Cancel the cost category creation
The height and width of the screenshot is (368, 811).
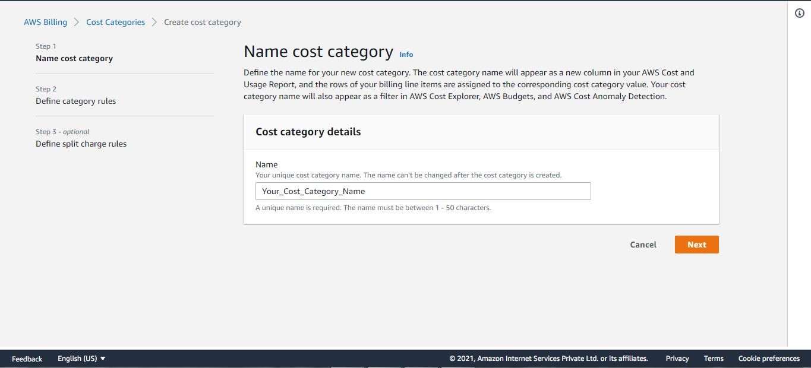642,245
